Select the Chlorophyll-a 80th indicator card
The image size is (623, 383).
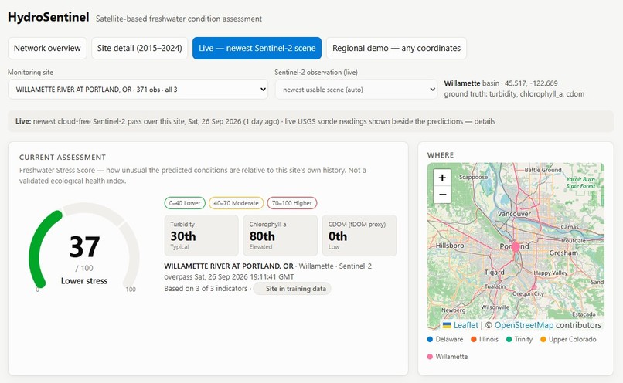click(281, 236)
